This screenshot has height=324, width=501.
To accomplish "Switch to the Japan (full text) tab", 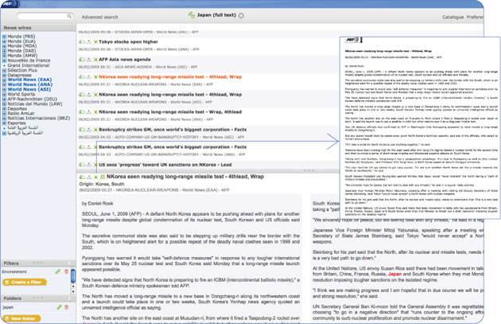I will pos(216,15).
